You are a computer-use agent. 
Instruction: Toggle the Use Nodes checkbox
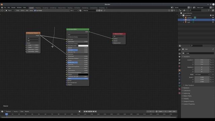coord(35,10)
